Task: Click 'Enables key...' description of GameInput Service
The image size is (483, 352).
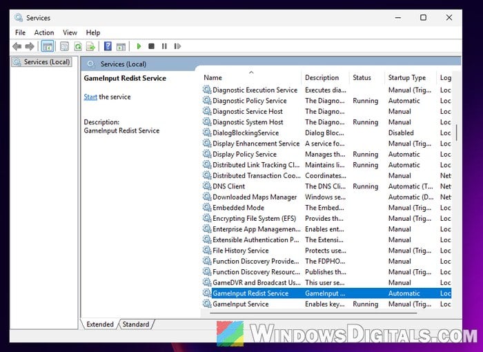Action: (x=325, y=304)
